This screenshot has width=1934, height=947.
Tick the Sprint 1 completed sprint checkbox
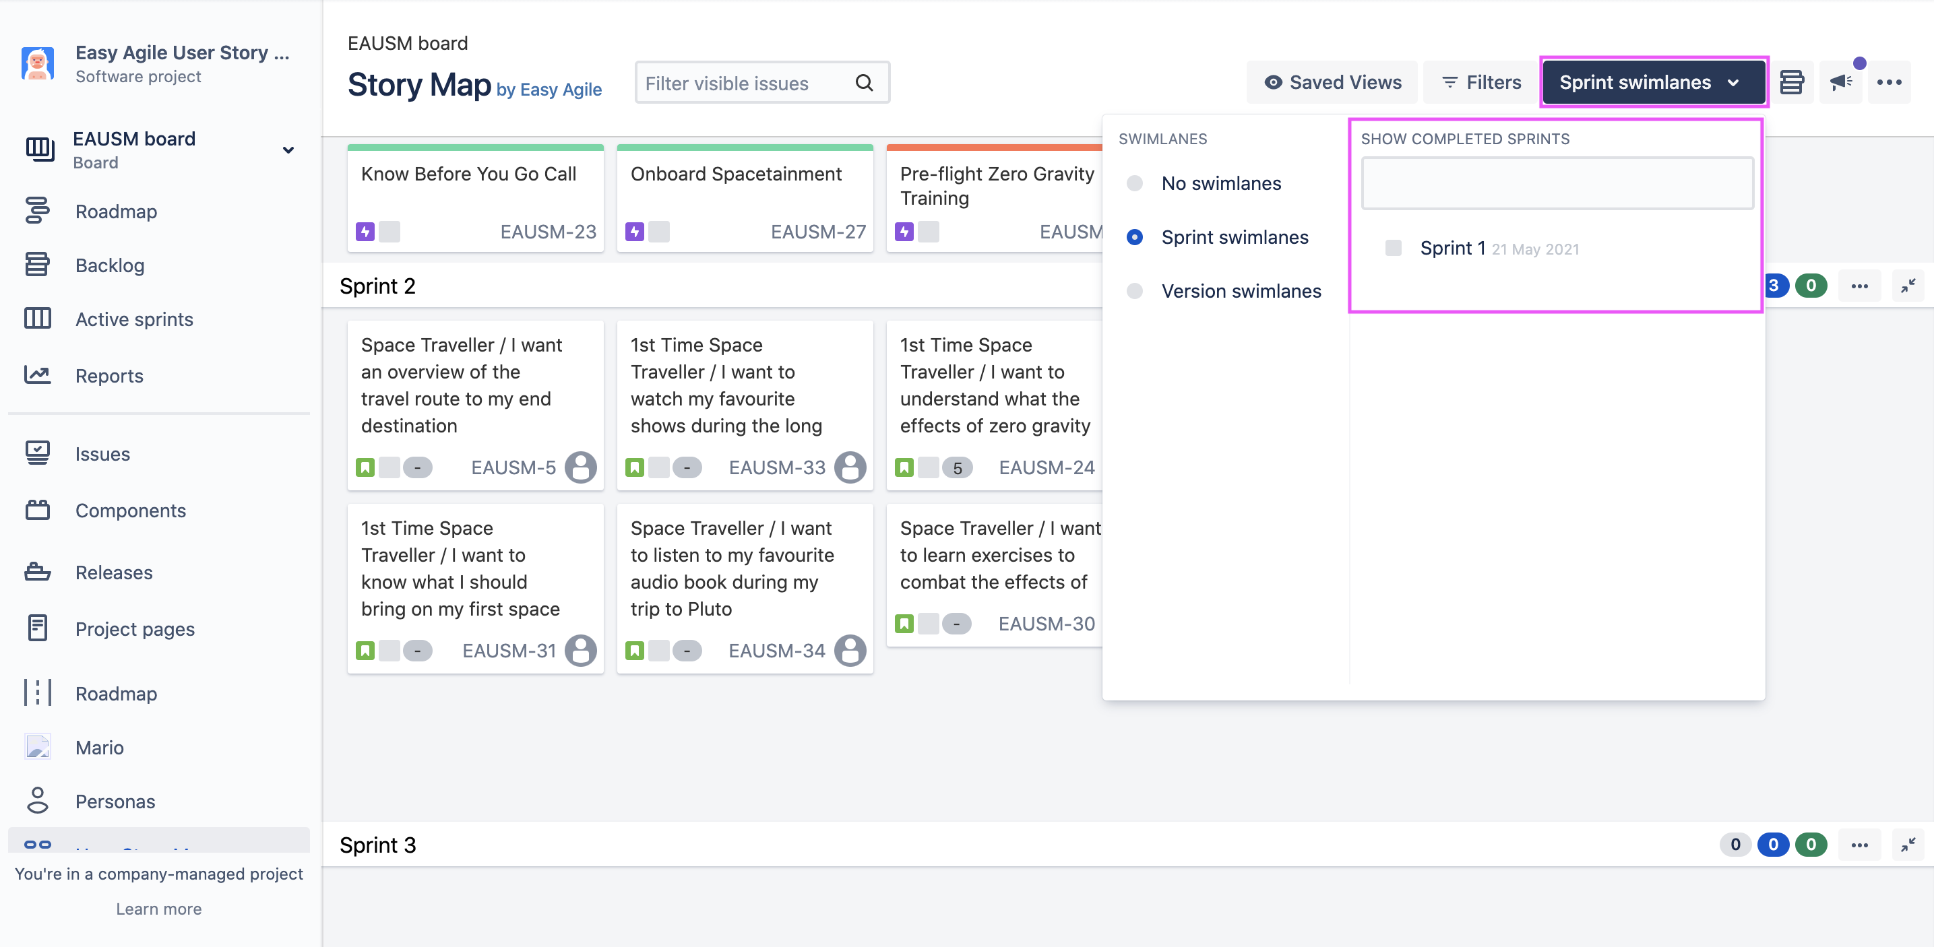pos(1394,248)
